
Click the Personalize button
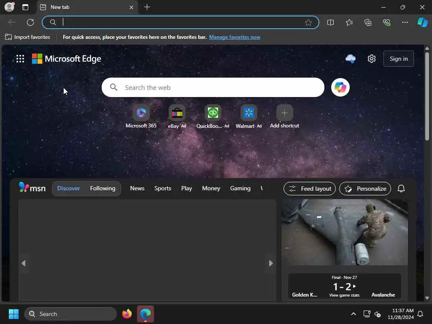[x=365, y=189]
